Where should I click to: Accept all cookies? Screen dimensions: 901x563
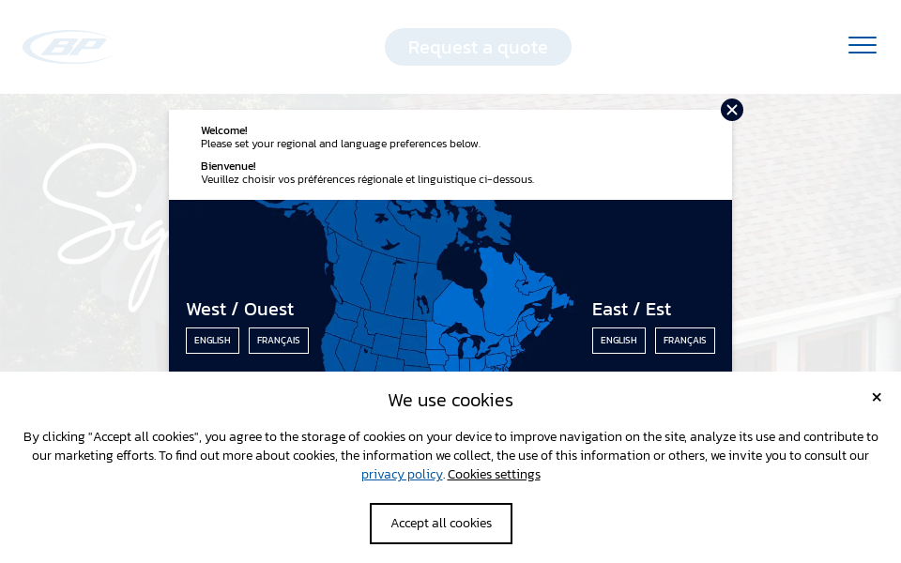[x=440, y=523]
